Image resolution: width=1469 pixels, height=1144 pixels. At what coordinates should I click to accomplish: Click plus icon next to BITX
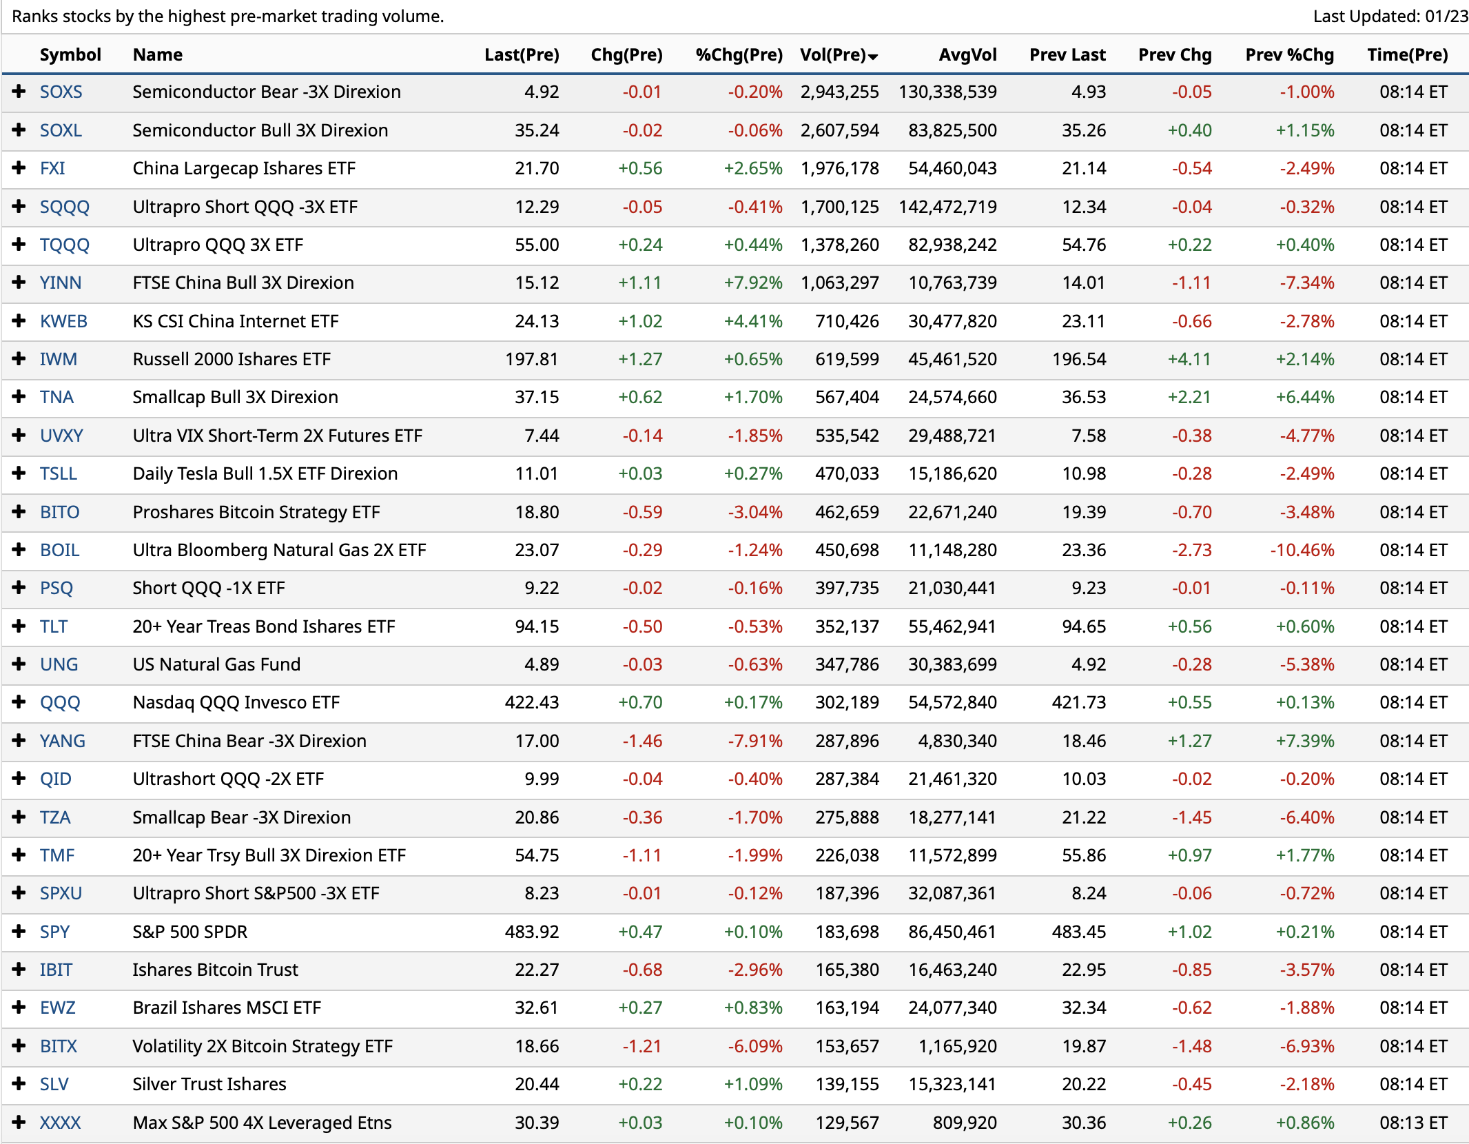click(19, 1046)
